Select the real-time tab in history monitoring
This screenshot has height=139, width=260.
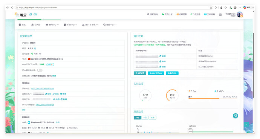pos(137,118)
